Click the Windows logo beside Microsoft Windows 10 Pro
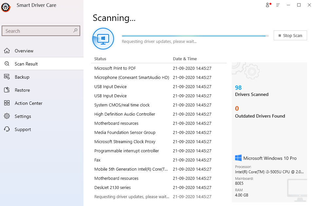The width and height of the screenshot is (312, 206). pyautogui.click(x=238, y=158)
